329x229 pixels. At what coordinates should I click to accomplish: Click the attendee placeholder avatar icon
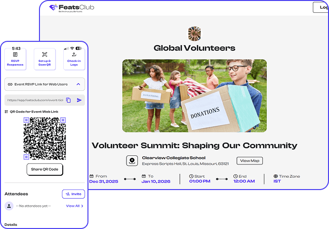(9, 206)
